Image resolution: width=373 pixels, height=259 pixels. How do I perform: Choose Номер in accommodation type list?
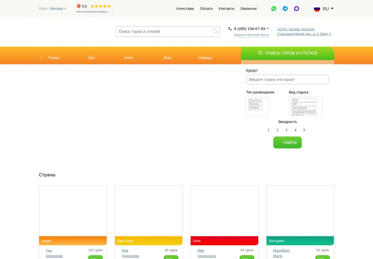point(255,108)
